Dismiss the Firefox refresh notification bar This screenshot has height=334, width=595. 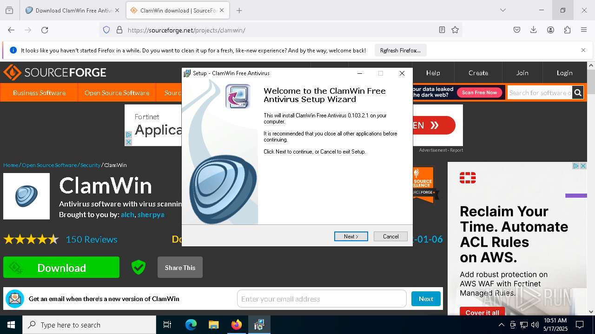(583, 50)
